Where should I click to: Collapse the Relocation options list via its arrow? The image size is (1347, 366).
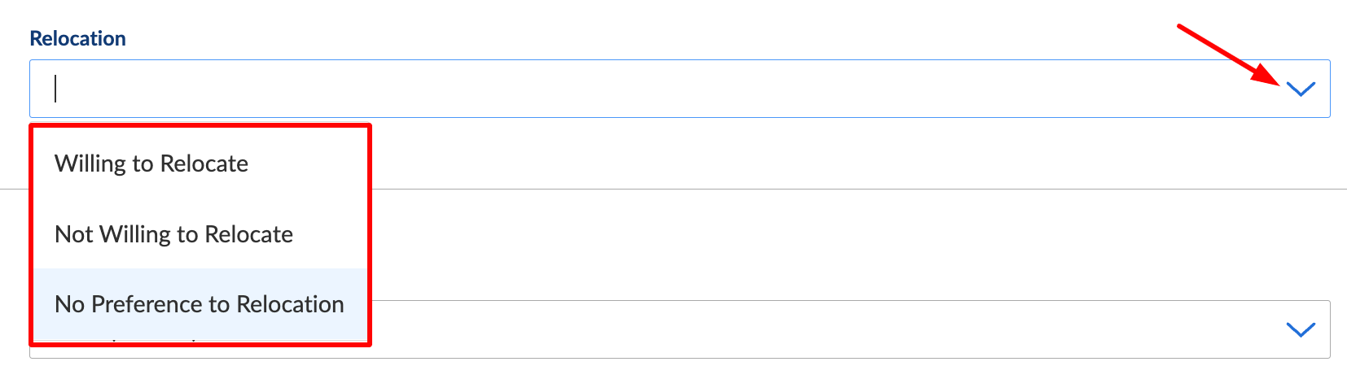[1301, 89]
